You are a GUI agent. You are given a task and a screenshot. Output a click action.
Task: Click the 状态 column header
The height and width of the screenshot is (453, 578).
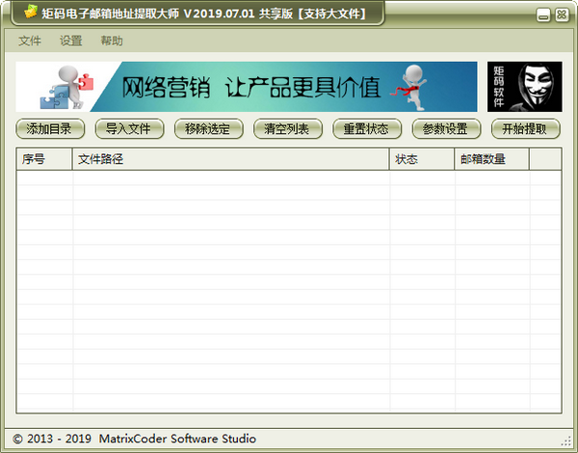pos(421,159)
